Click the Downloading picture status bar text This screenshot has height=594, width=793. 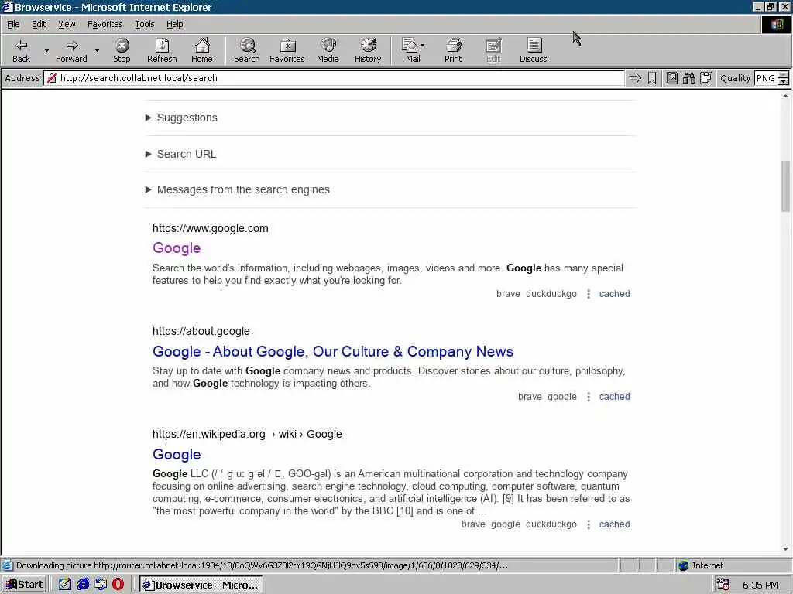(x=262, y=565)
